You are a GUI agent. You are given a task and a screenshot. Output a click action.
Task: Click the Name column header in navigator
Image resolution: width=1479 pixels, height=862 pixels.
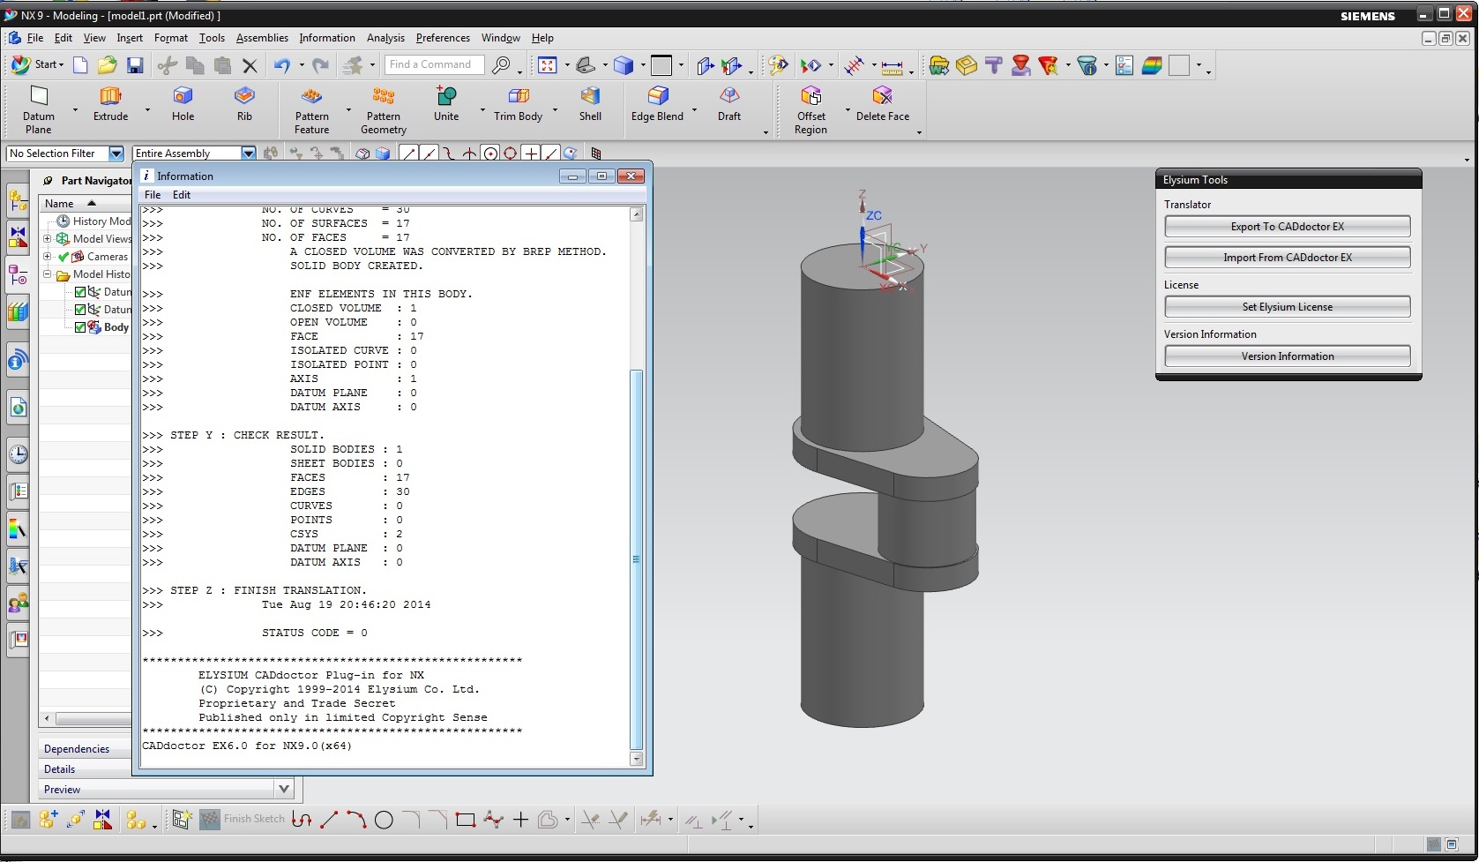pyautogui.click(x=85, y=203)
